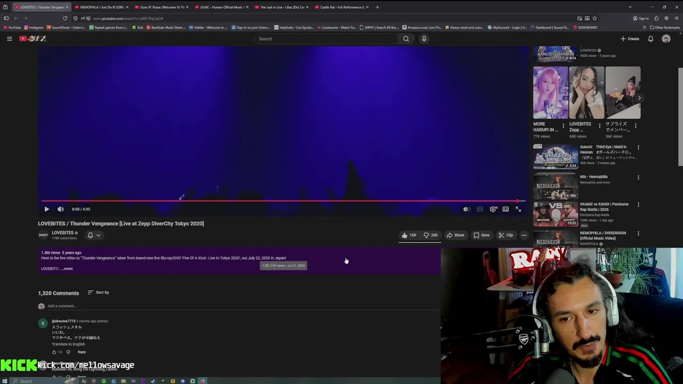Dislike the video with the thumbs-down 260 button
This screenshot has height=384, width=683.
(431, 235)
